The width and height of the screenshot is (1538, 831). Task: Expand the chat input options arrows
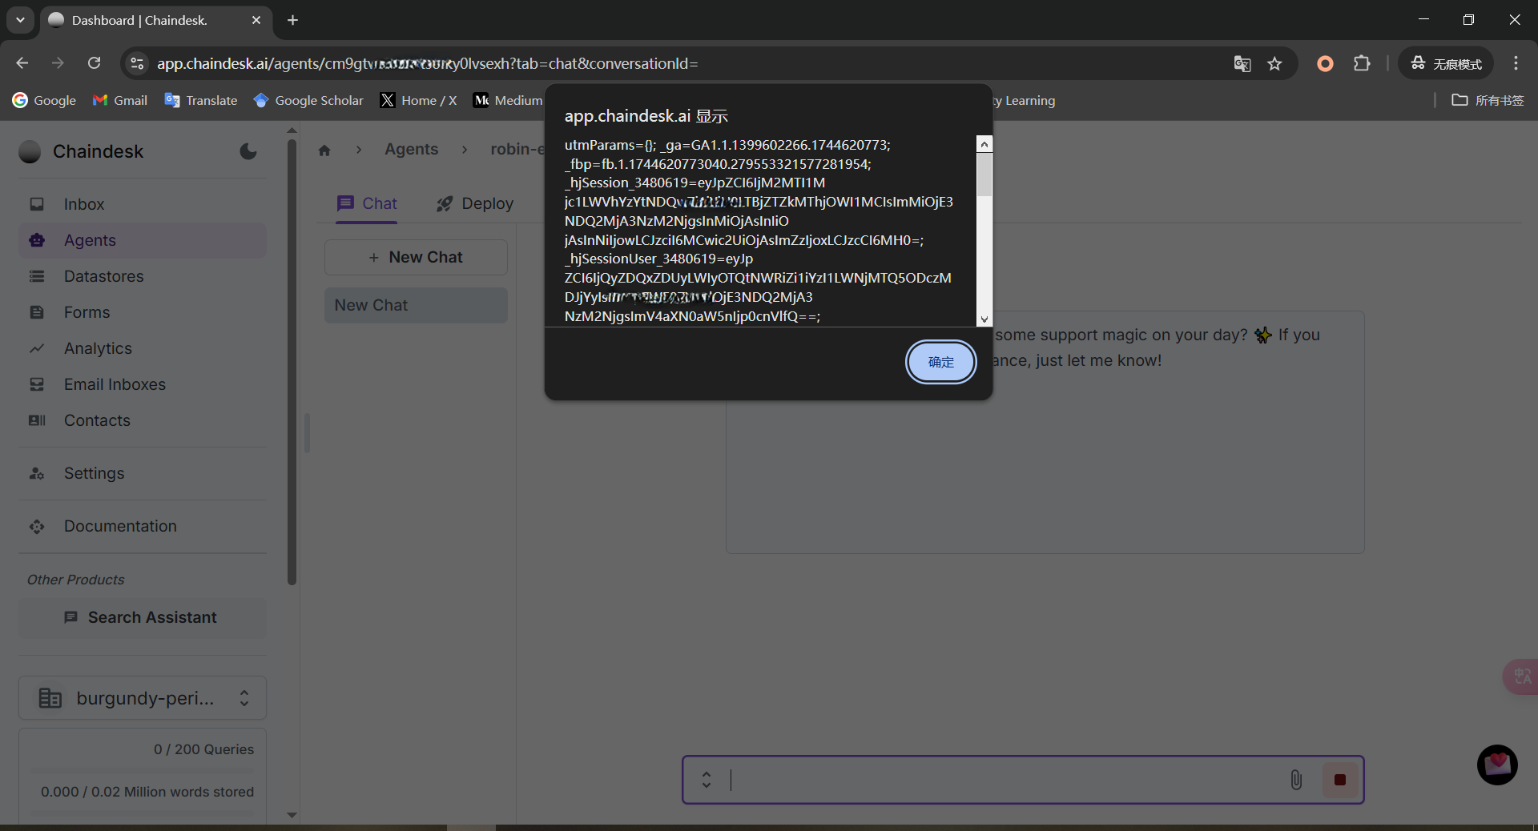pos(707,780)
